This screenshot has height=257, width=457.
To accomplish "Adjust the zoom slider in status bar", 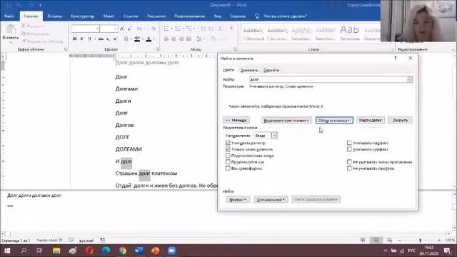I will pyautogui.click(x=420, y=240).
